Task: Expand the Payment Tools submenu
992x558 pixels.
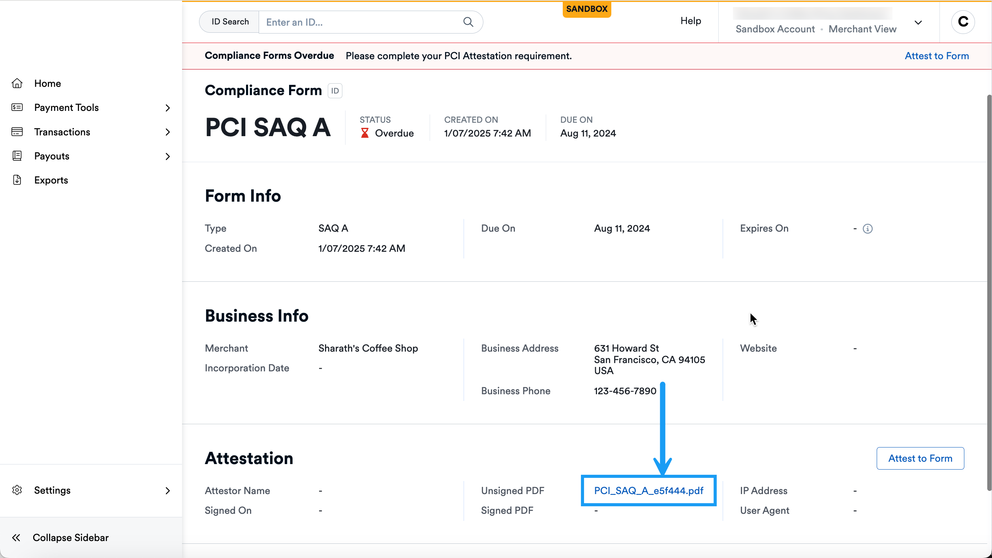Action: coord(168,107)
